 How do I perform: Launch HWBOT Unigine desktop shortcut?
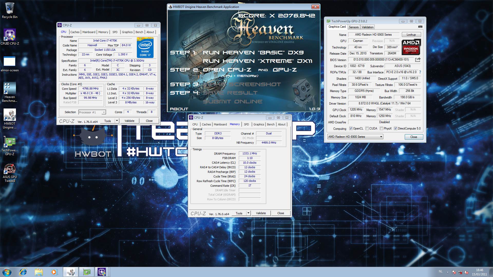[x=10, y=119]
